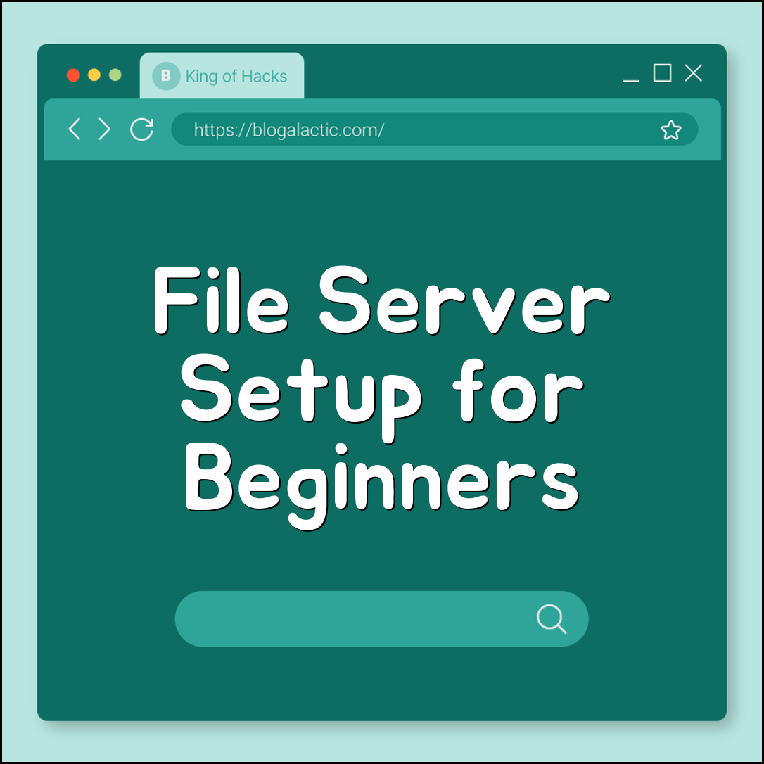
Task: Click the X close icon
Action: click(694, 72)
